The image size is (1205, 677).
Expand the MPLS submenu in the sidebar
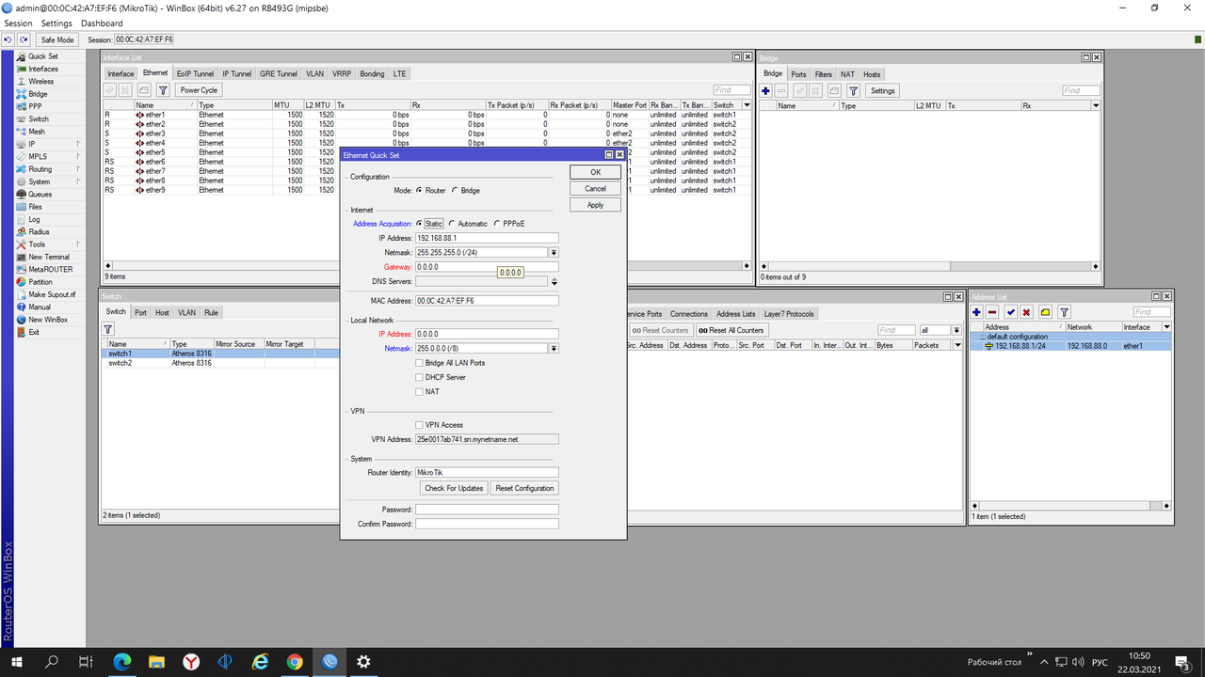click(x=77, y=156)
